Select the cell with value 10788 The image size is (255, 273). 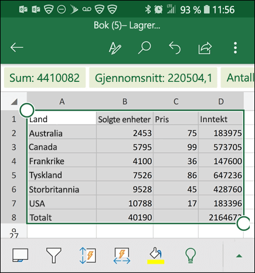tap(125, 203)
